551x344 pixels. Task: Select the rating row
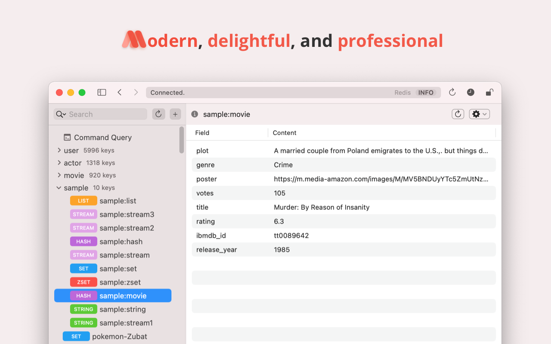click(x=344, y=222)
